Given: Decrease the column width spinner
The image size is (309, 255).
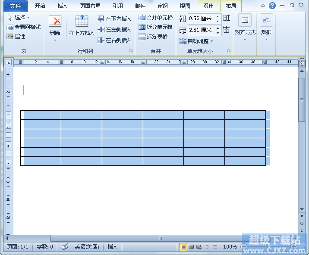Looking at the screenshot, I should [x=218, y=33].
